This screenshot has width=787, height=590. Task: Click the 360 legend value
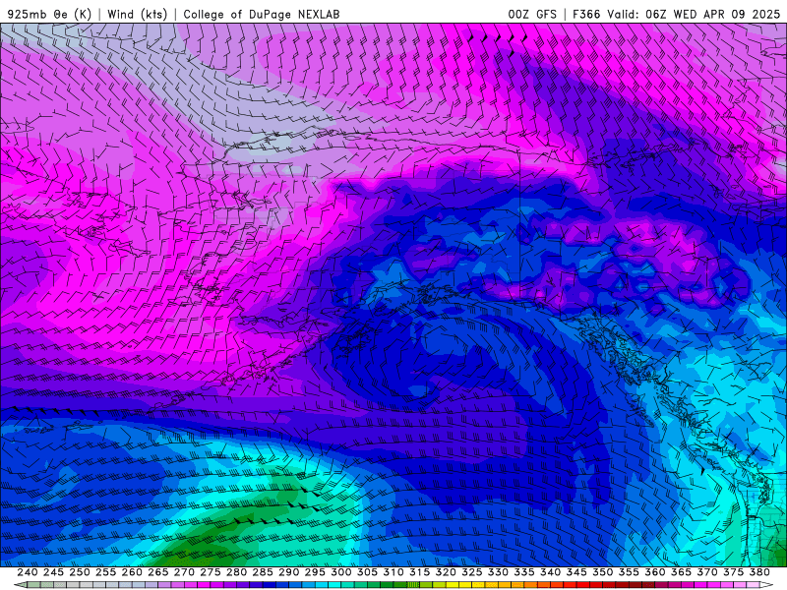pos(655,572)
